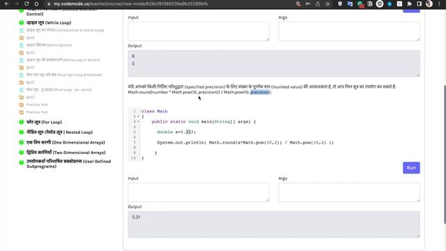The width and height of the screenshot is (446, 251).
Task: Open the second Practice Test item
Action: (x=37, y=112)
